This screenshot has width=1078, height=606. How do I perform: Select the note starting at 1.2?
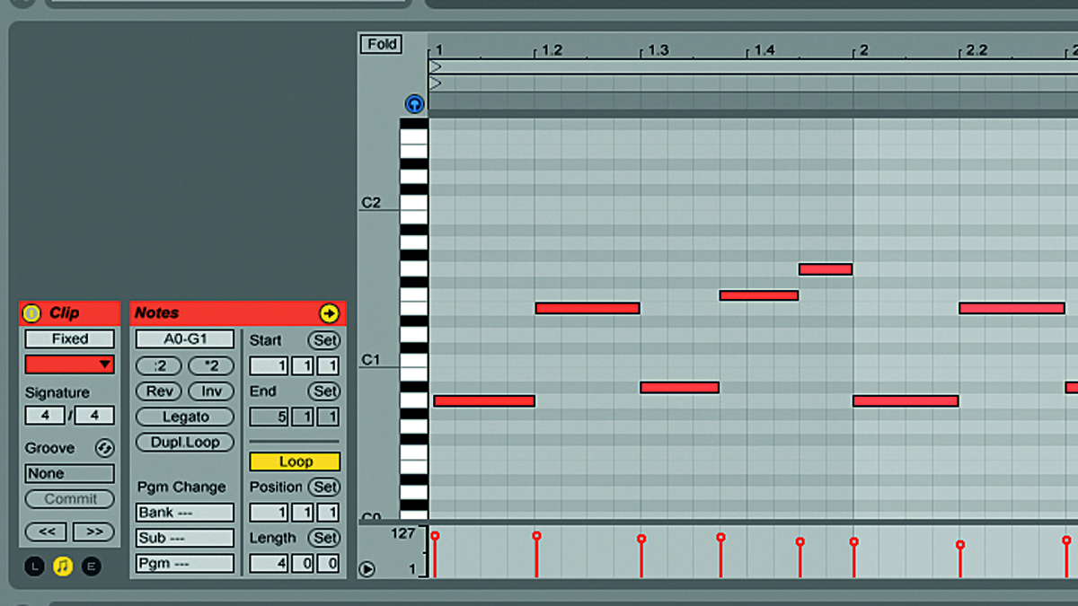pyautogui.click(x=588, y=308)
